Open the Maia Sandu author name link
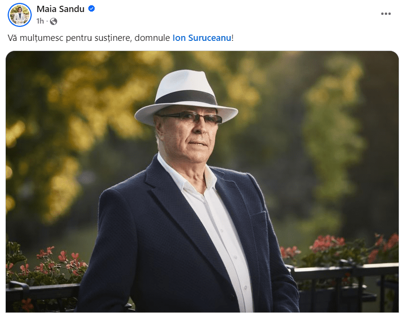This screenshot has width=404, height=313. click(x=61, y=9)
